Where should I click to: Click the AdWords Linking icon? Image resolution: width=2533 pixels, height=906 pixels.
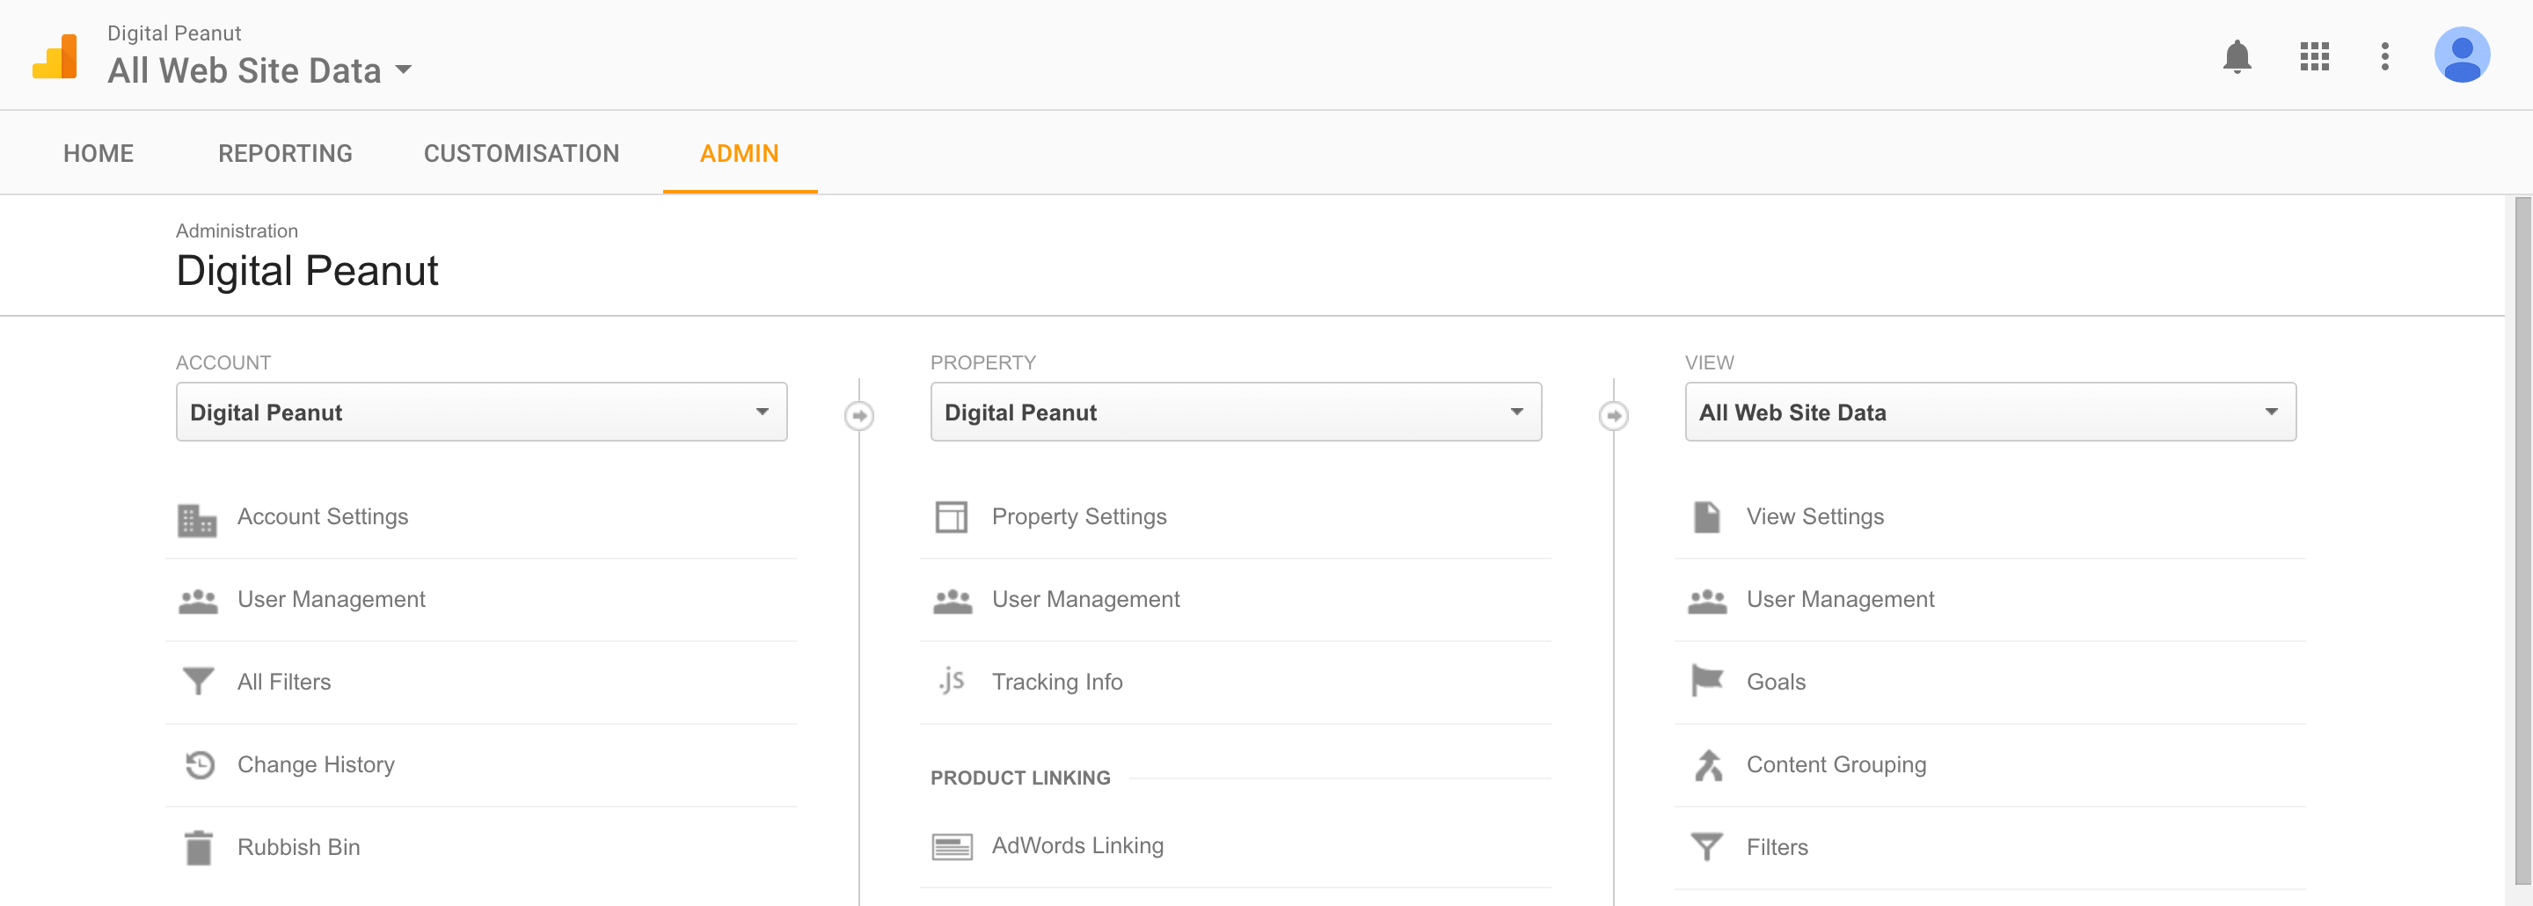[x=952, y=846]
